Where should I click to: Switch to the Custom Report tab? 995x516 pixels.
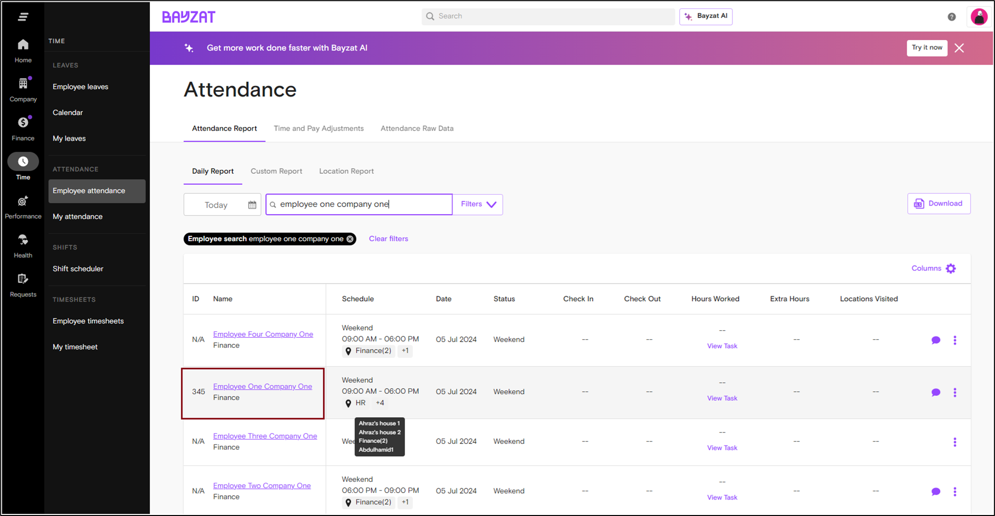pyautogui.click(x=276, y=171)
